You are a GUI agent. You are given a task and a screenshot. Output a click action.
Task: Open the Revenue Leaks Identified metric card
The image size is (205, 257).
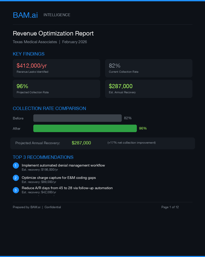pyautogui.click(x=56, y=68)
